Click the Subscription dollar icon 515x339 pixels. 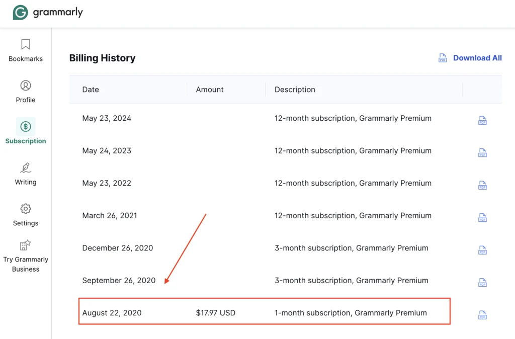[26, 127]
